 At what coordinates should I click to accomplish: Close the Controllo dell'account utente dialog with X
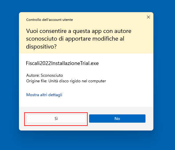pos(148,17)
